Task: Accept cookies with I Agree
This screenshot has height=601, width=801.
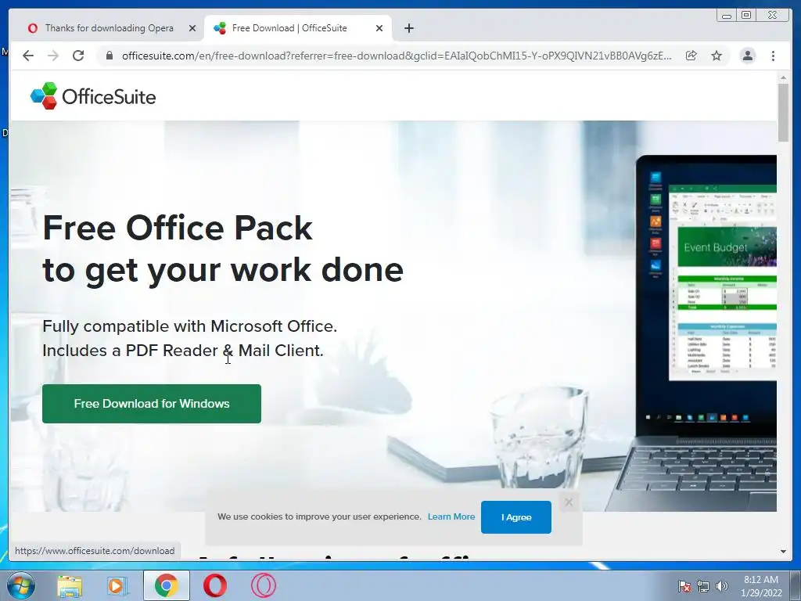Action: point(516,517)
